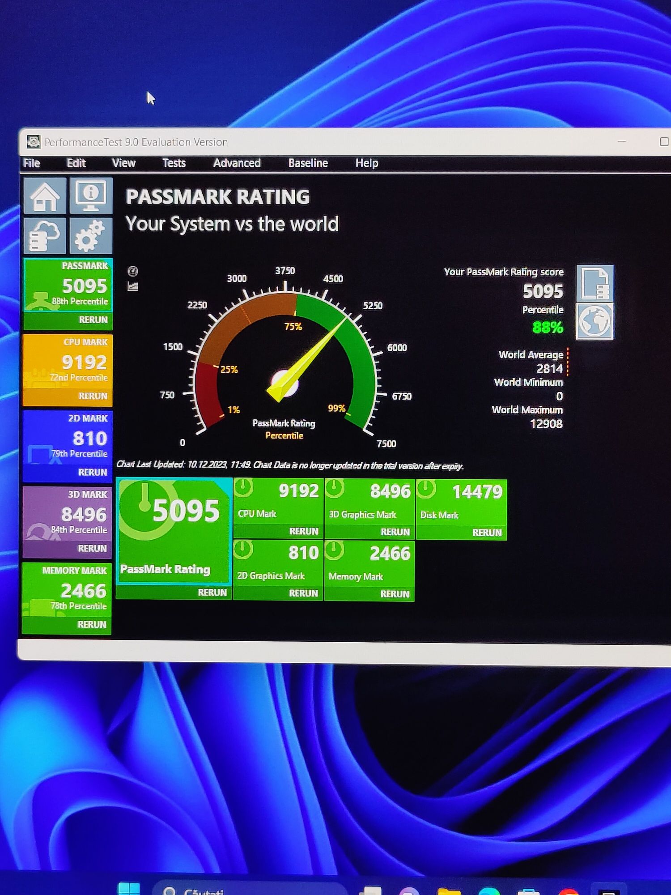
Task: Open the Tests menu
Action: (174, 163)
